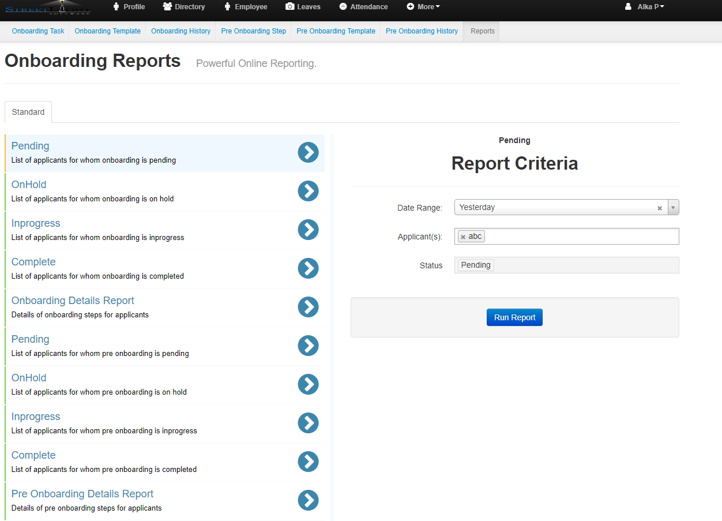Screen dimensions: 722x521
Task: Select the Standard reports tab
Action: coord(28,112)
